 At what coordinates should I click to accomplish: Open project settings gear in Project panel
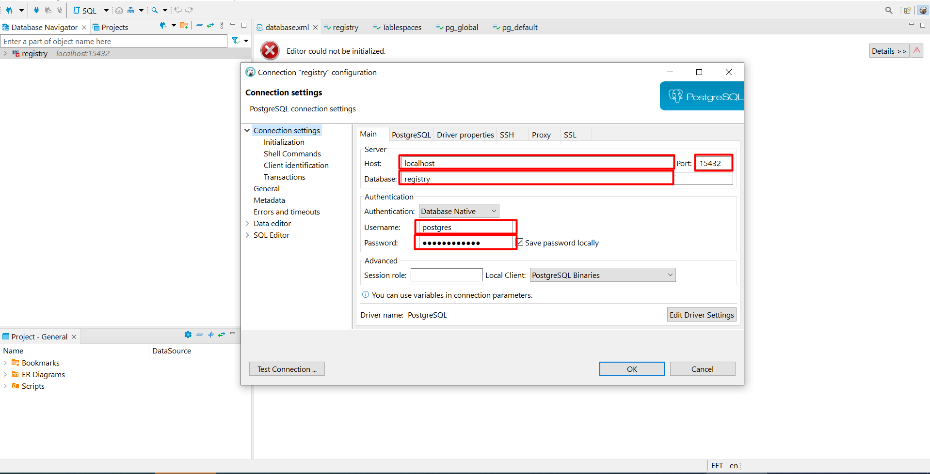pos(188,335)
